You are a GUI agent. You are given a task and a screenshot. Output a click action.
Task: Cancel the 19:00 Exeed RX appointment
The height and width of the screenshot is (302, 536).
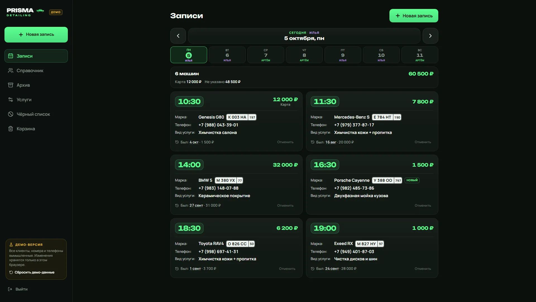423,269
